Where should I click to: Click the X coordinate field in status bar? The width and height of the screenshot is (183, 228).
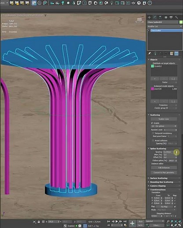click(x=53, y=222)
